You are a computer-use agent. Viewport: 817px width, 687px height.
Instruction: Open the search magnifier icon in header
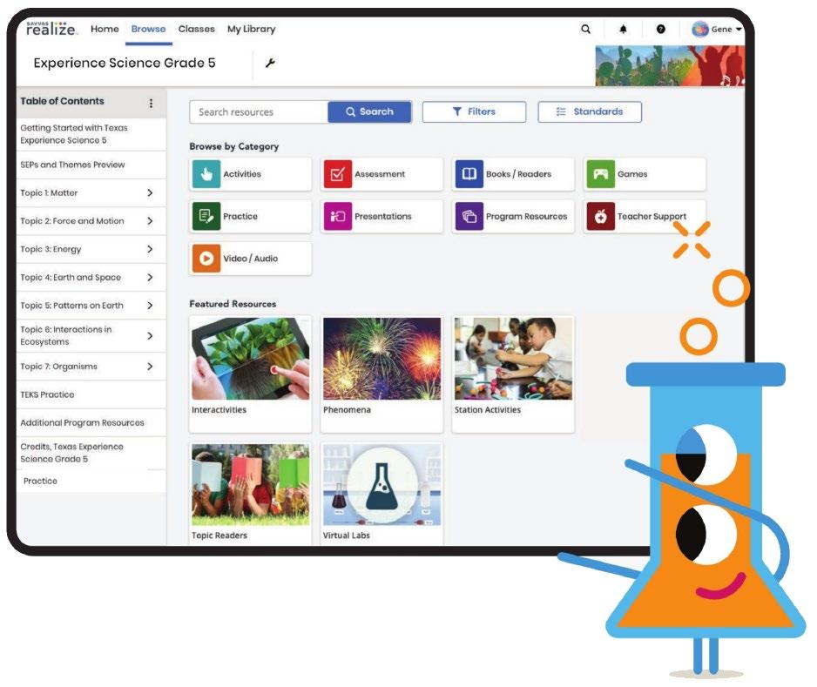585,29
